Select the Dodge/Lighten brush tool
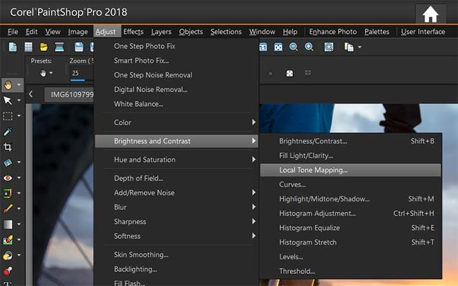The height and width of the screenshot is (286, 458). tap(8, 255)
